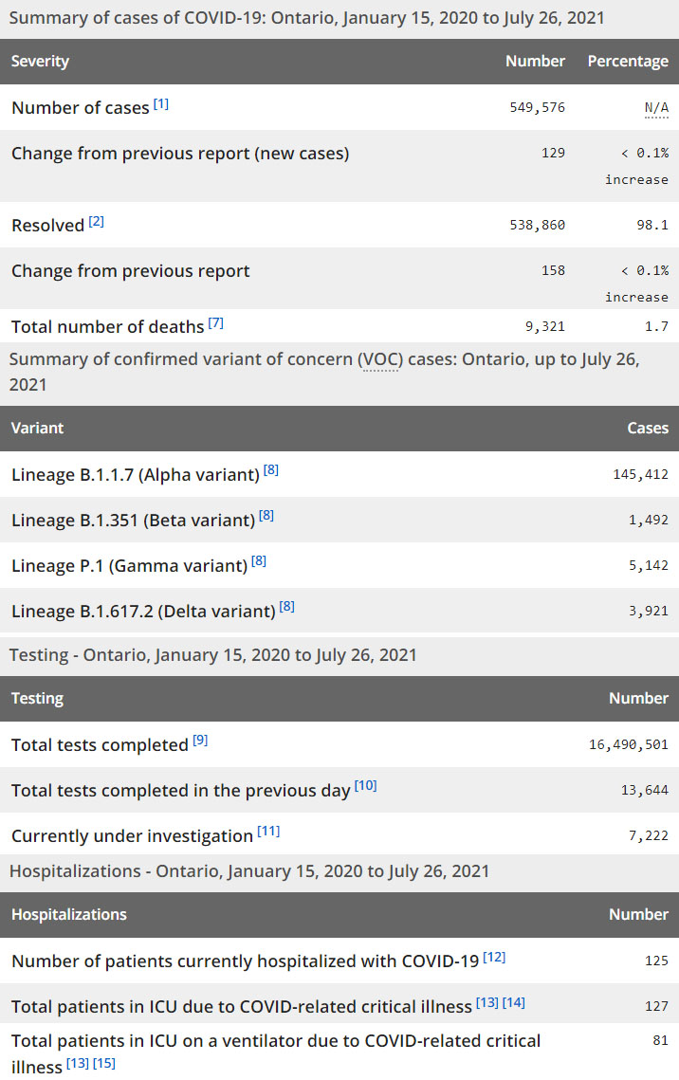
Task: Click the Hospitalizations column header
Action: 68,914
